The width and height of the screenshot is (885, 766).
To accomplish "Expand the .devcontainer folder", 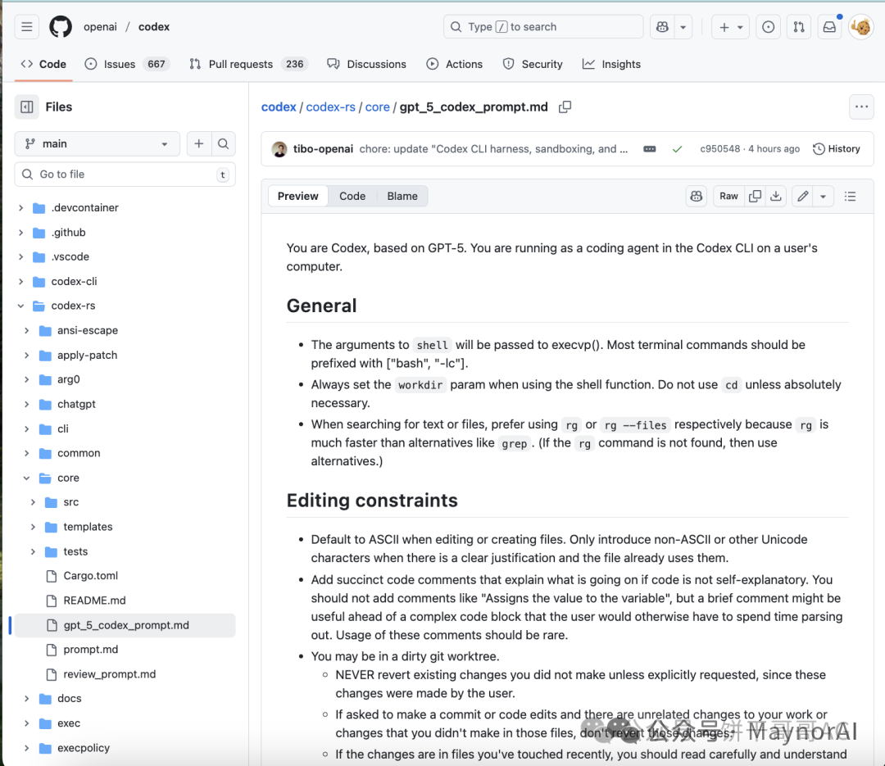I will [20, 208].
